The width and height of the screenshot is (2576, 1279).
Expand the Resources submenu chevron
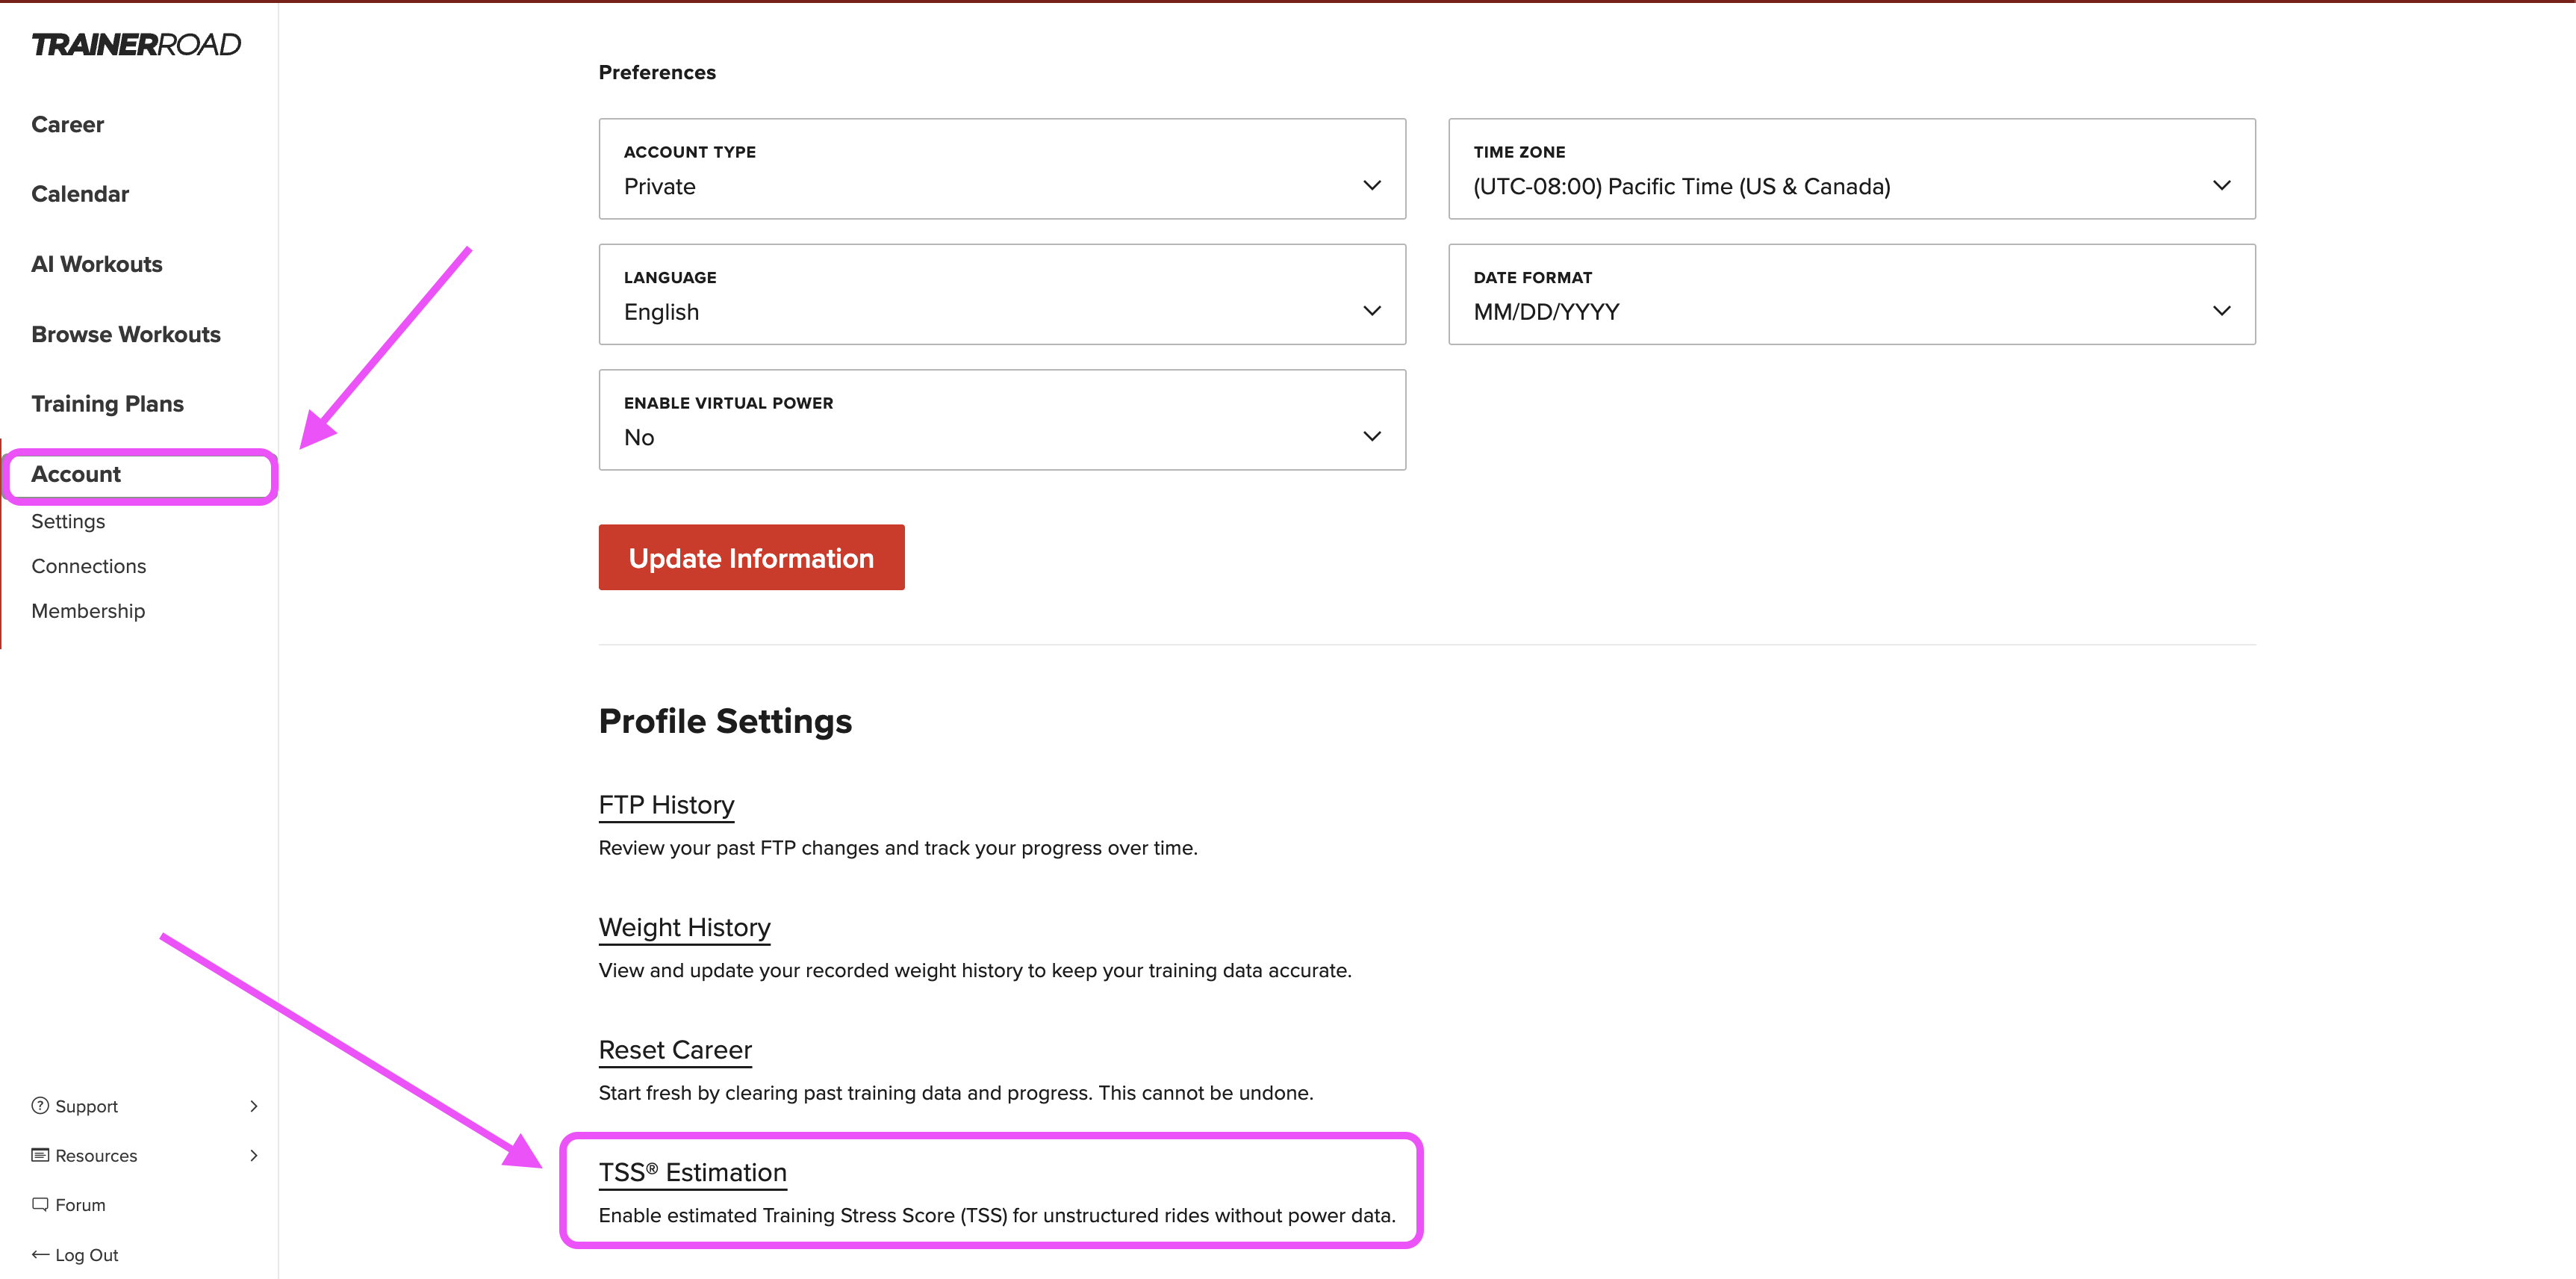point(254,1155)
